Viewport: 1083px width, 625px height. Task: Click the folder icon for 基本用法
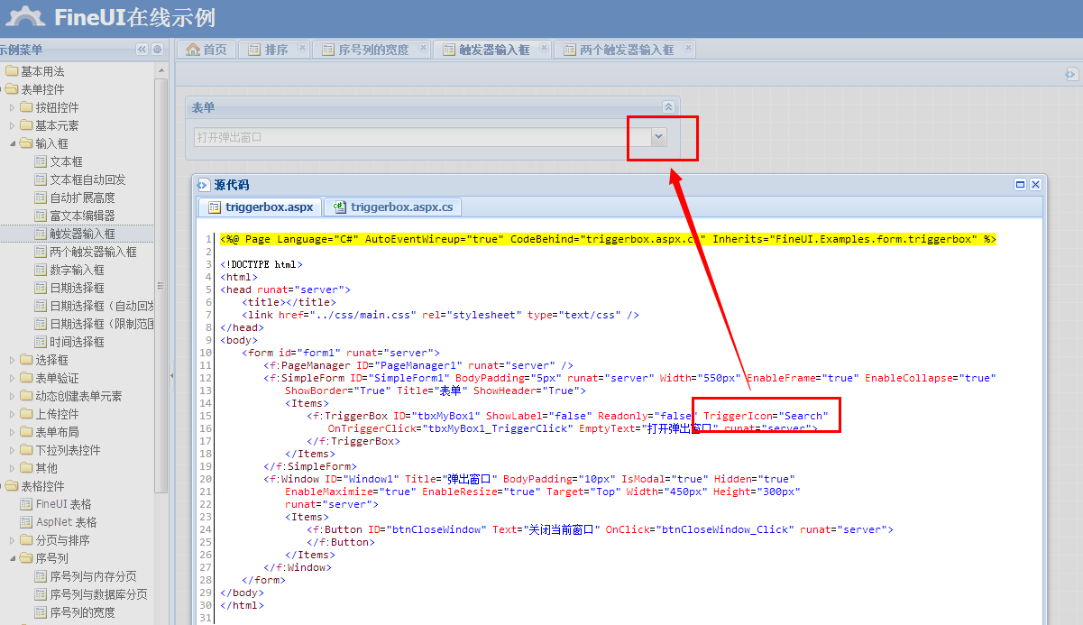(12, 71)
